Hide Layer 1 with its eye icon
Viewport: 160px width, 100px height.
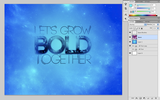tap(130, 42)
